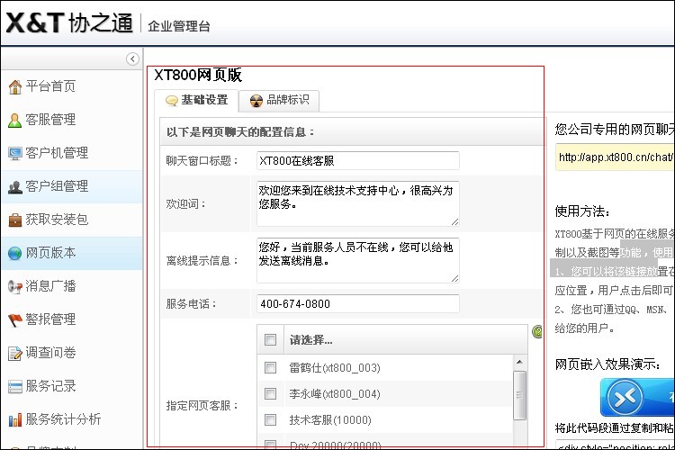Switch to the 品牌标识 tab
The height and width of the screenshot is (450, 675).
coord(279,100)
